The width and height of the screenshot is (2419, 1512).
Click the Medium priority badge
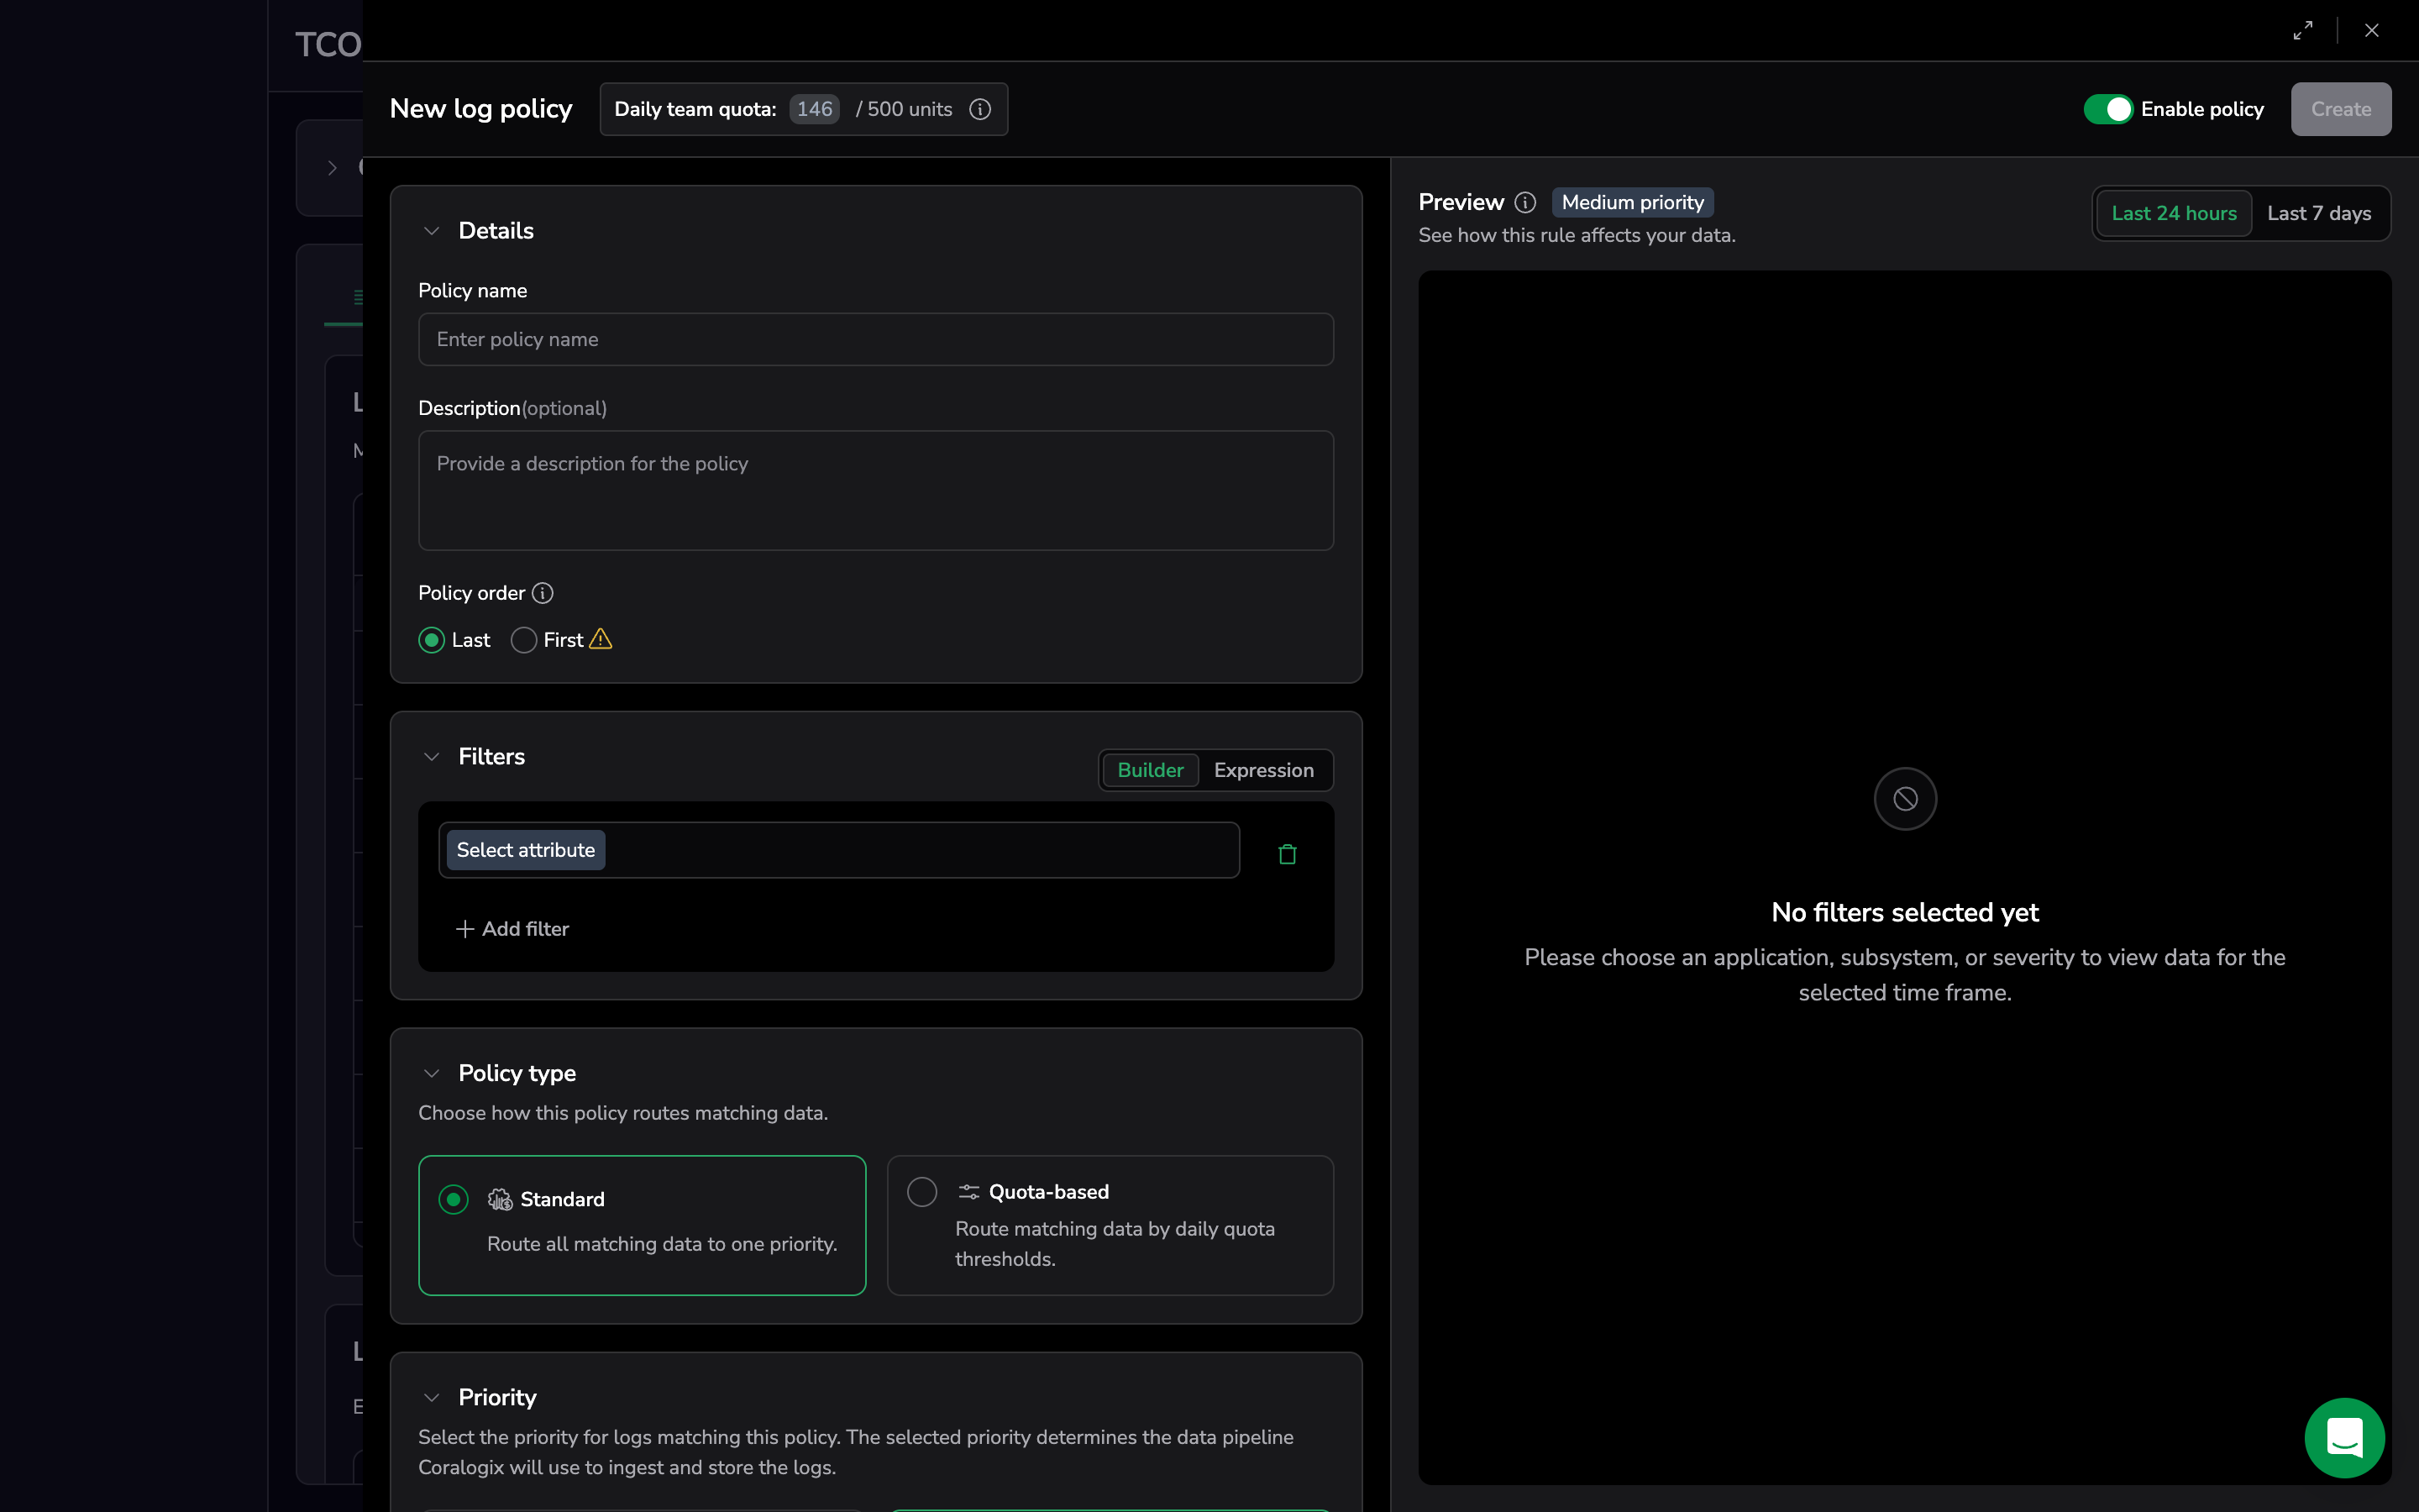(x=1632, y=203)
